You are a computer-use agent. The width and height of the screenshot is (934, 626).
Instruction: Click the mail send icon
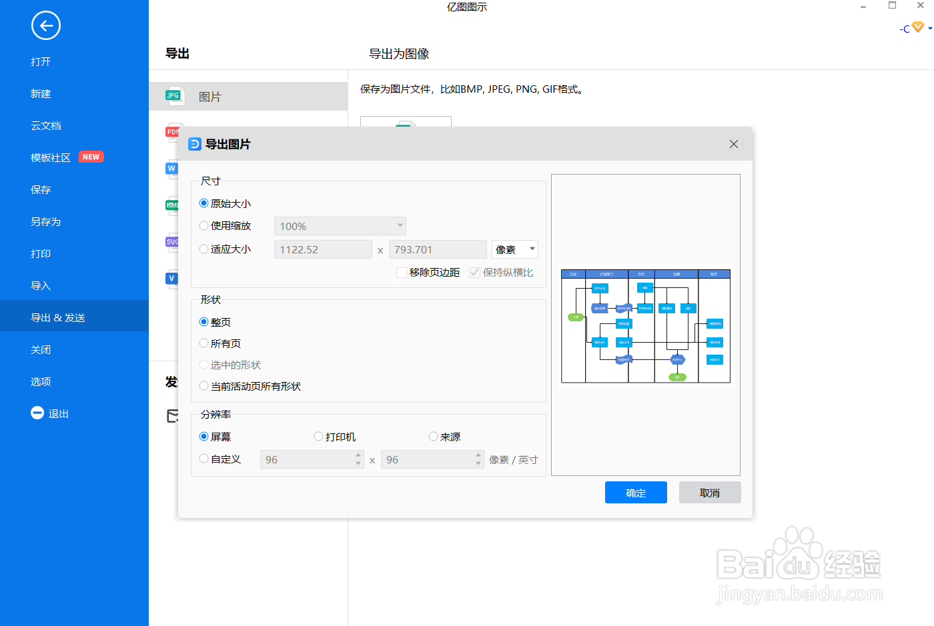coord(172,417)
